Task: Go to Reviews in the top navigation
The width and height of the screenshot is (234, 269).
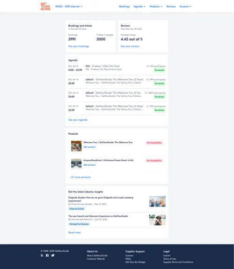Action: pos(171,7)
